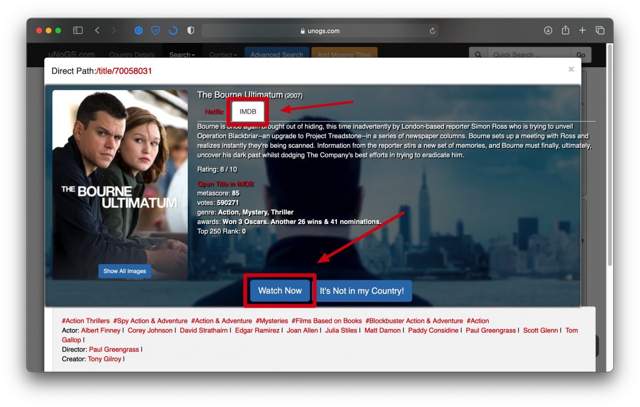This screenshot has height=407, width=640.
Task: Click The Bourne Ultimatum title text
Action: (240, 95)
